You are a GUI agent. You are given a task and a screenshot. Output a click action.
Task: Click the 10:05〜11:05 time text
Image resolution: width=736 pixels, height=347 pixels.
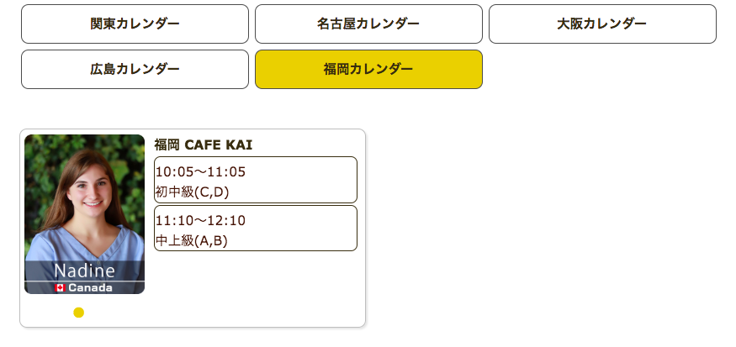pos(200,172)
